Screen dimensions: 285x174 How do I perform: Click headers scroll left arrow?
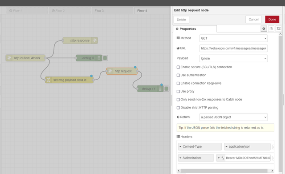[179, 171]
